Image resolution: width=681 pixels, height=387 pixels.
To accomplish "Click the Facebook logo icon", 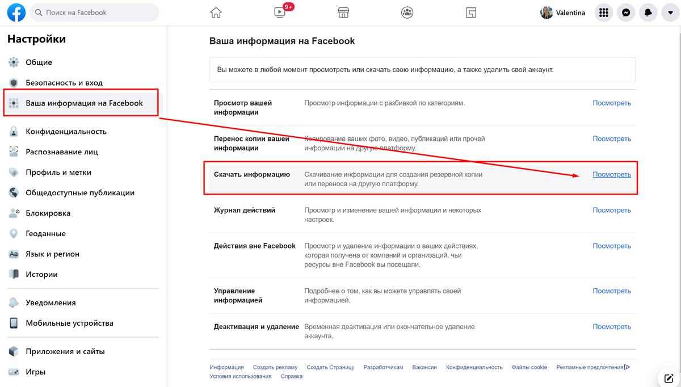I will click(x=16, y=12).
